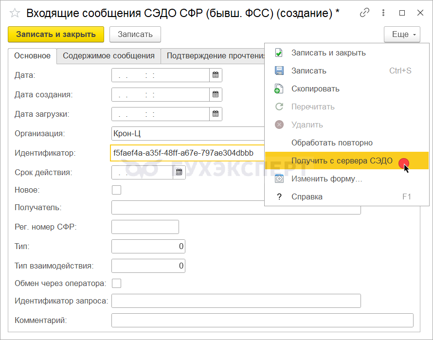Open the calendar picker for Дата создания
The image size is (433, 340).
(216, 95)
